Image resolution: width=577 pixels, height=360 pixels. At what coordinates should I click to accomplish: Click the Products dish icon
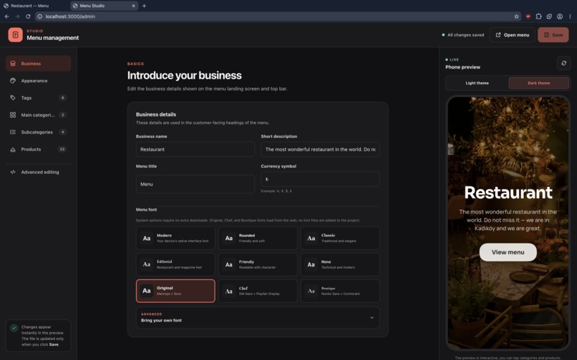(13, 149)
